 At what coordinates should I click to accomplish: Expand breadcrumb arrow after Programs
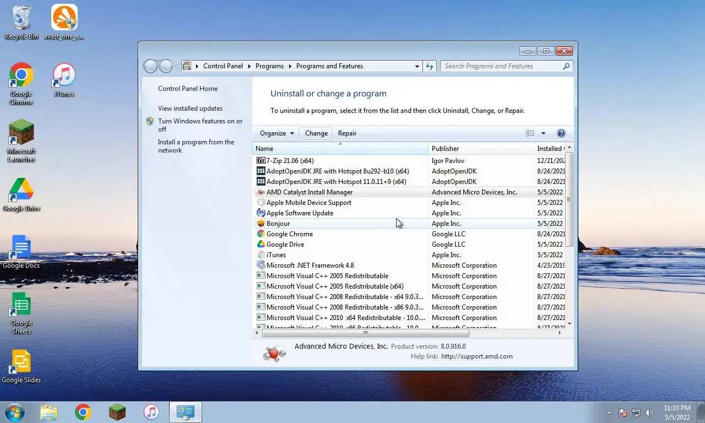coord(290,66)
